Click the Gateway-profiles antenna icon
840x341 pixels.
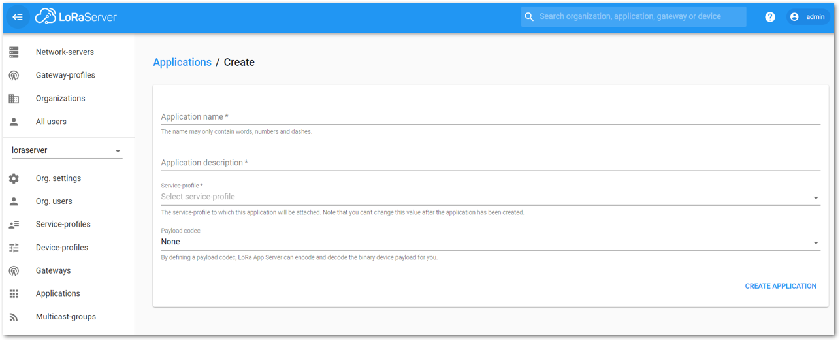(x=14, y=75)
